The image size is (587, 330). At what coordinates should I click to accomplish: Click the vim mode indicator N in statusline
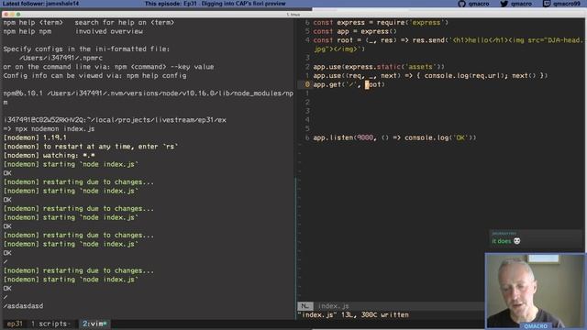305,306
